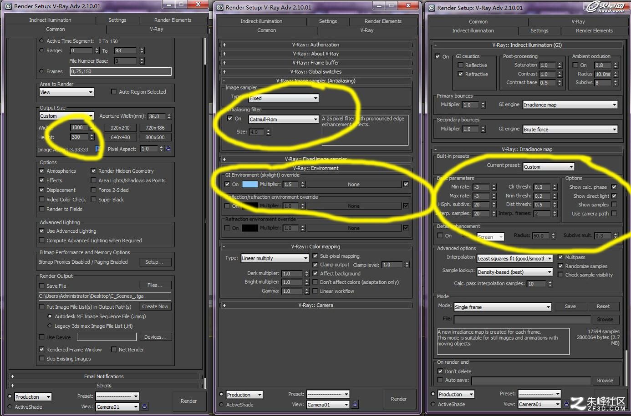Switch to Render Elements tab in left window
This screenshot has height=416, width=631.
173,20
